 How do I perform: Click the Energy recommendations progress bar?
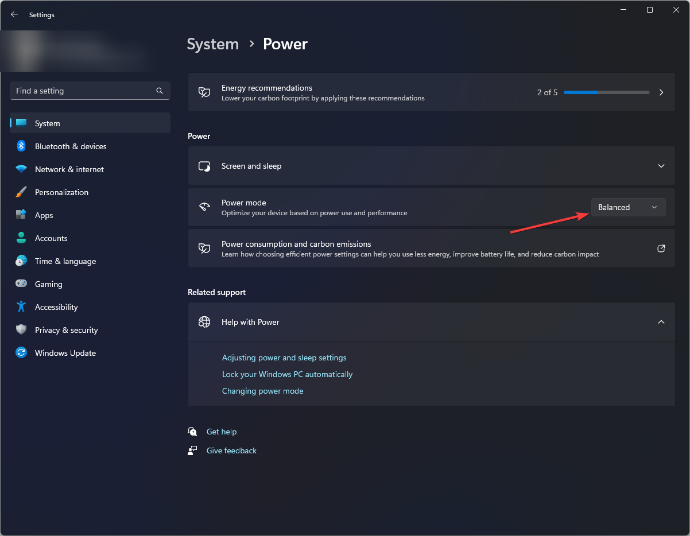(x=607, y=92)
